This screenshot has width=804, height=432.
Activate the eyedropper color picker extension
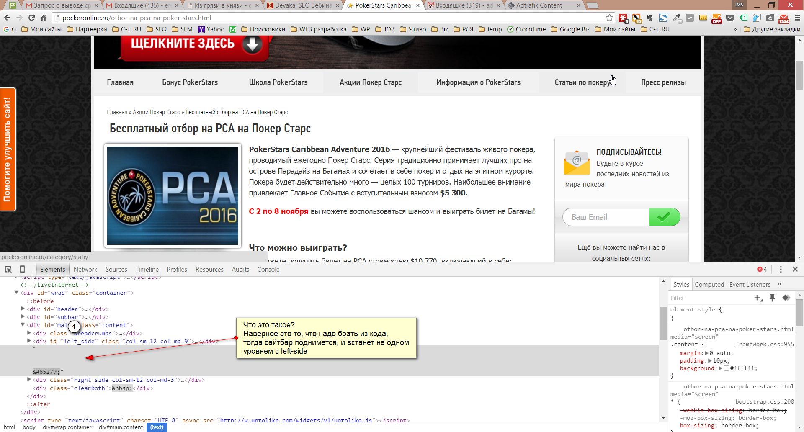click(x=676, y=18)
